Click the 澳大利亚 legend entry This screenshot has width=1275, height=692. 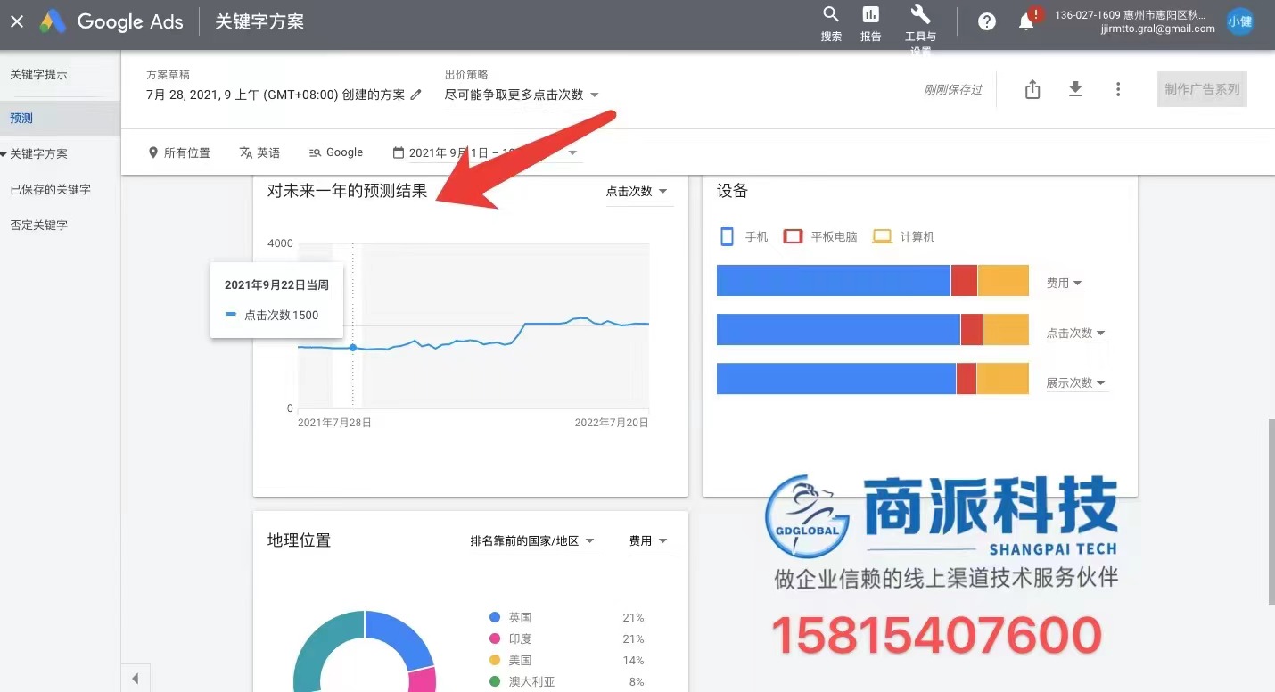point(522,681)
